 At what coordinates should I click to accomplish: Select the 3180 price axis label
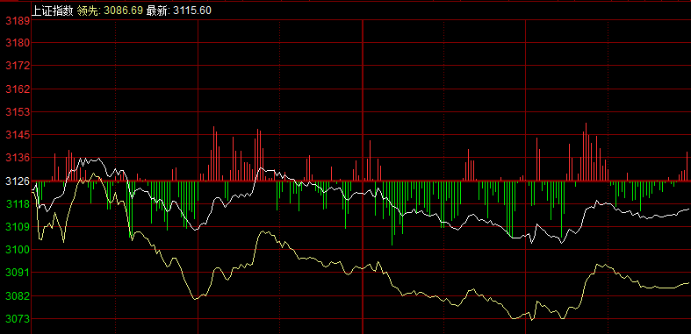click(x=18, y=43)
